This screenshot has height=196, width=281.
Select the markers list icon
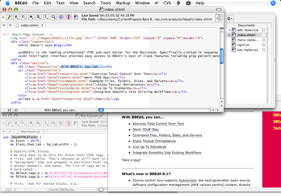[23, 17]
